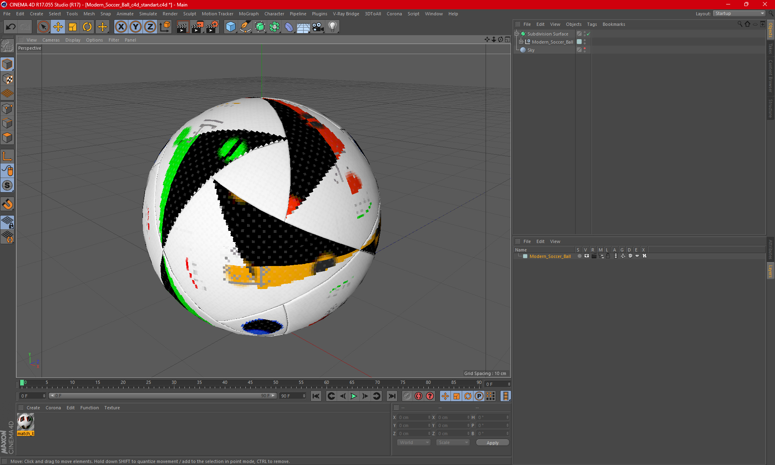The height and width of the screenshot is (465, 775).
Task: Switch to Model mode in left palette
Action: click(7, 65)
